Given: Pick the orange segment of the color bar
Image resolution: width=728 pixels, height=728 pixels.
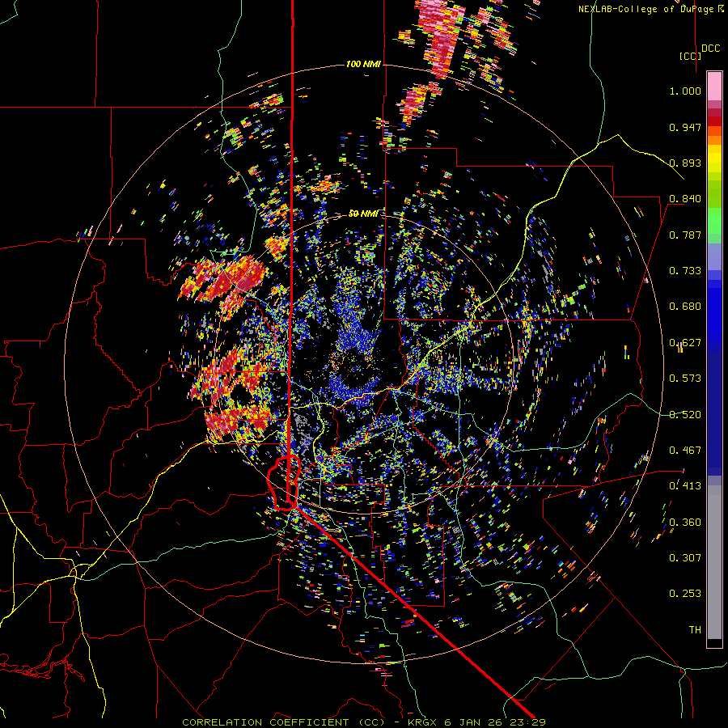Looking at the screenshot, I should point(714,140).
